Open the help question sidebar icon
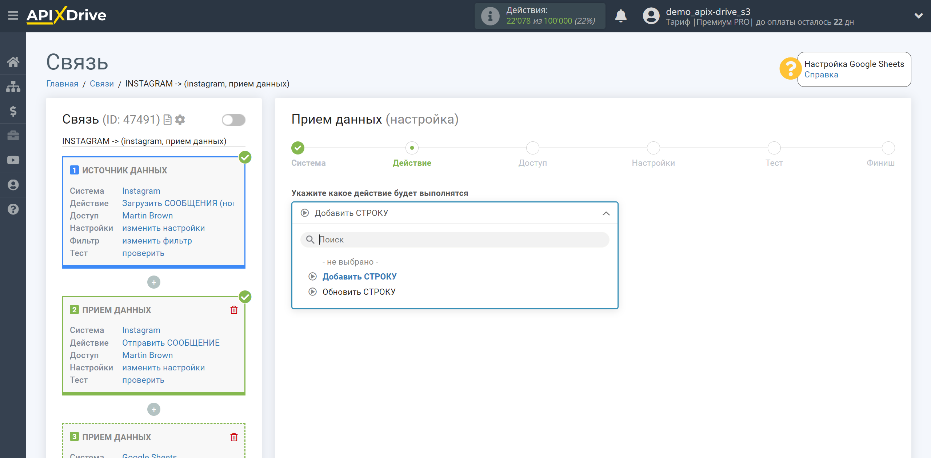This screenshot has height=458, width=931. click(x=13, y=209)
